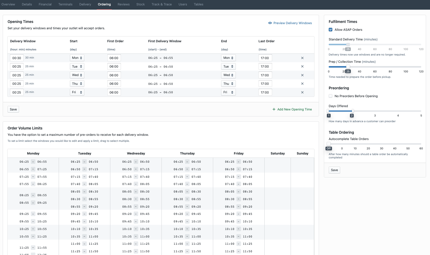Viewport: 430px width, 255px height.
Task: Remove the Thursday opening time row
Action: pyautogui.click(x=302, y=84)
